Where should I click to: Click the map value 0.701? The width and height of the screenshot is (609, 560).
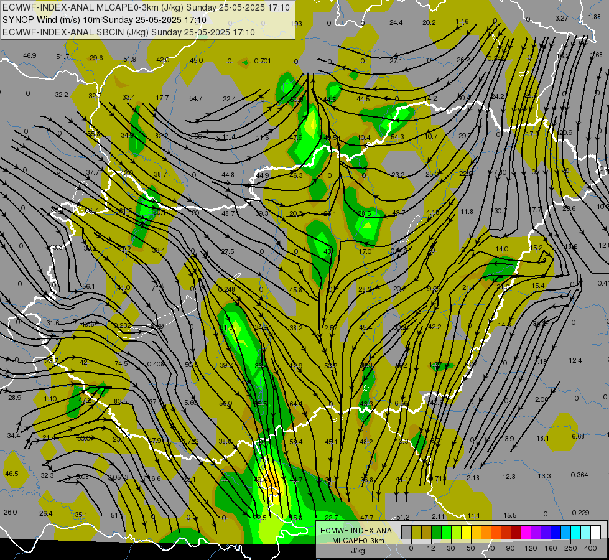click(263, 61)
